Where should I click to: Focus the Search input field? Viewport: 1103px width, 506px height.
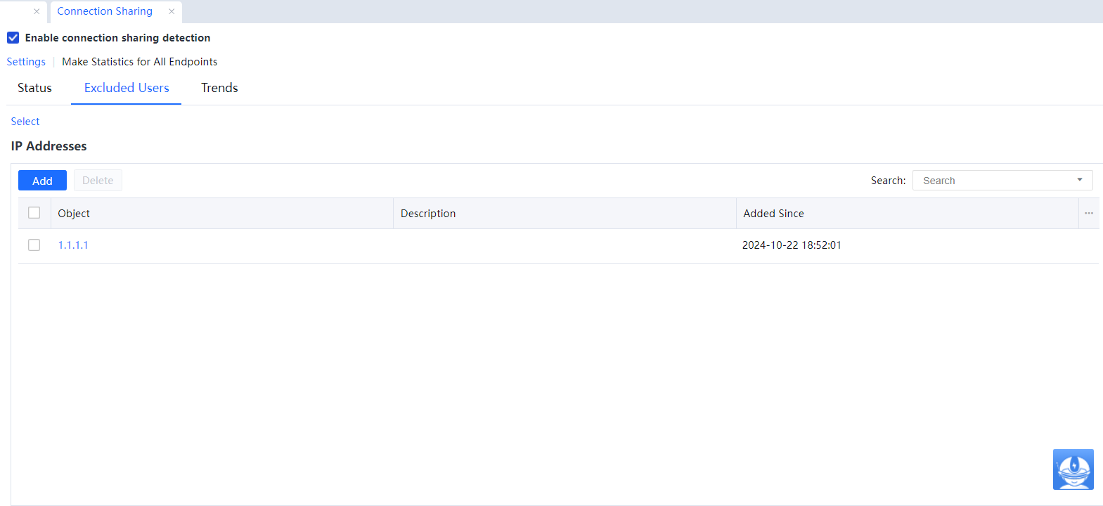(x=991, y=181)
